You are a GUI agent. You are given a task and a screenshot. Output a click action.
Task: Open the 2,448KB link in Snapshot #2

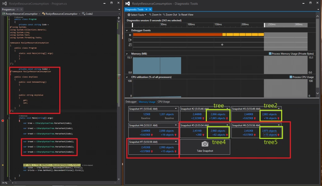tap(197, 114)
